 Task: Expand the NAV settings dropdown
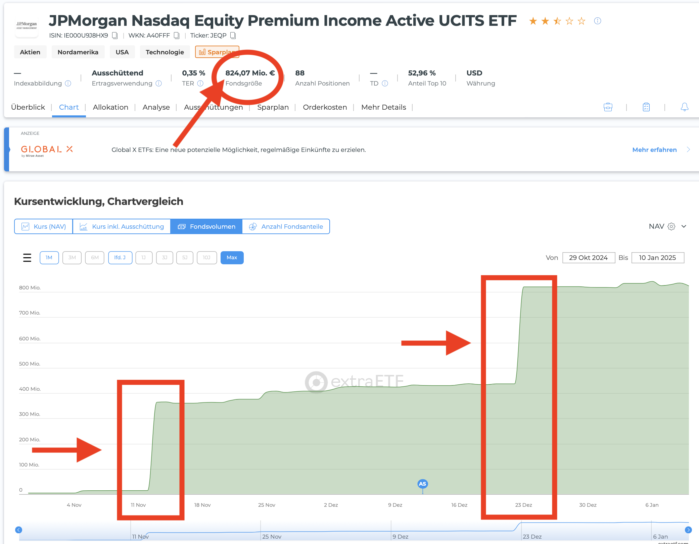click(684, 226)
